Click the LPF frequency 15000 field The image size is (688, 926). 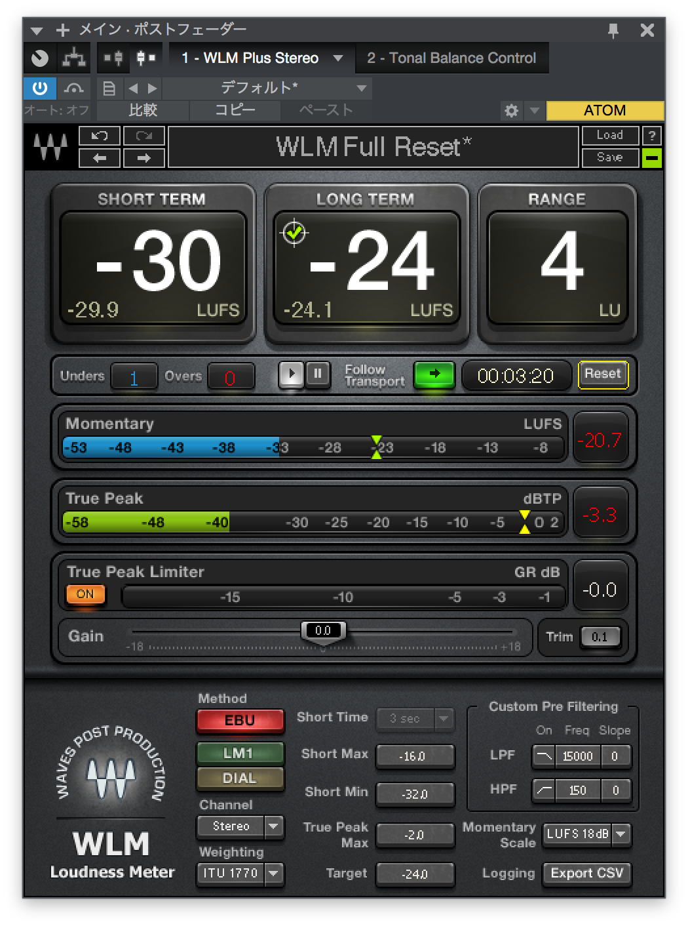click(x=578, y=756)
